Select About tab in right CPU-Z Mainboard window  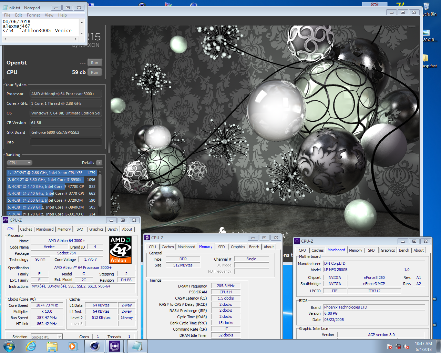click(x=419, y=250)
